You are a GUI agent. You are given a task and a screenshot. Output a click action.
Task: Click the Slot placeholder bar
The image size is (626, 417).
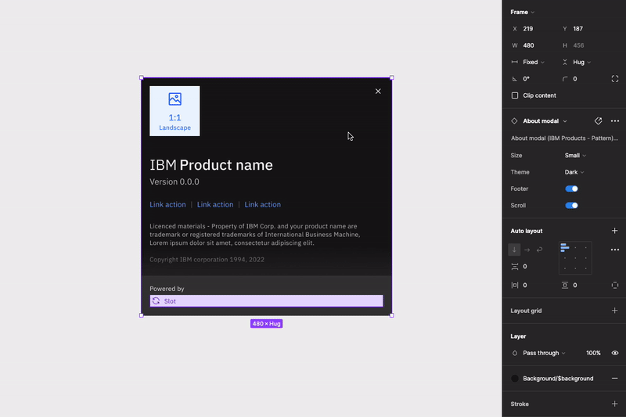click(266, 301)
